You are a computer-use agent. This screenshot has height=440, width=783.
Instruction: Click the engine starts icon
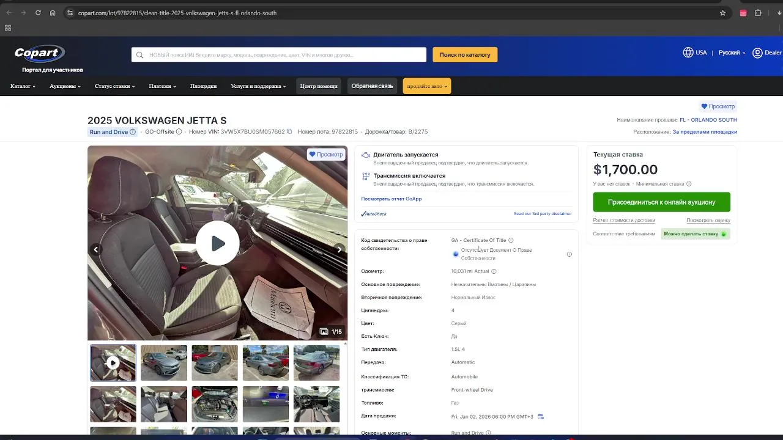(366, 155)
